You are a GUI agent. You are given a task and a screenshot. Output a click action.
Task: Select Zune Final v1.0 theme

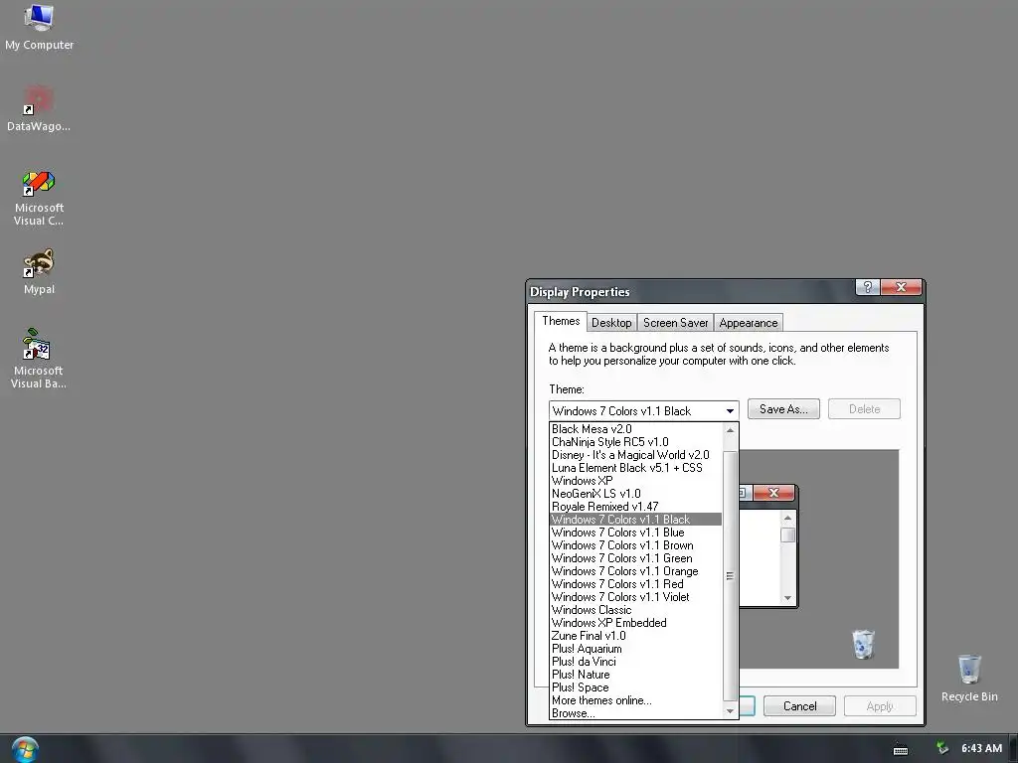click(x=635, y=636)
